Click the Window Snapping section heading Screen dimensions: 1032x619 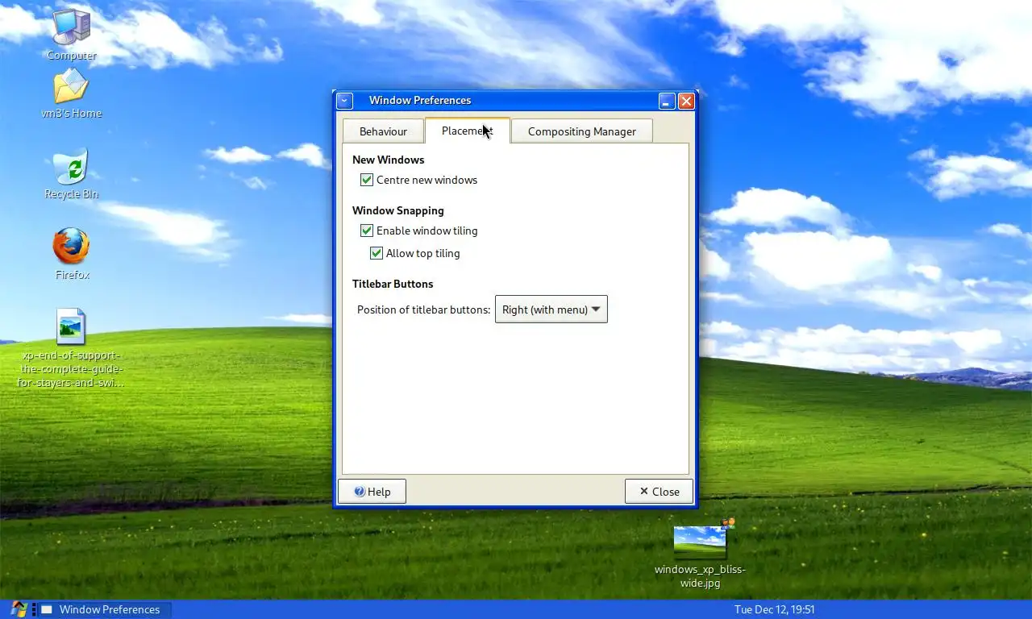pyautogui.click(x=398, y=210)
